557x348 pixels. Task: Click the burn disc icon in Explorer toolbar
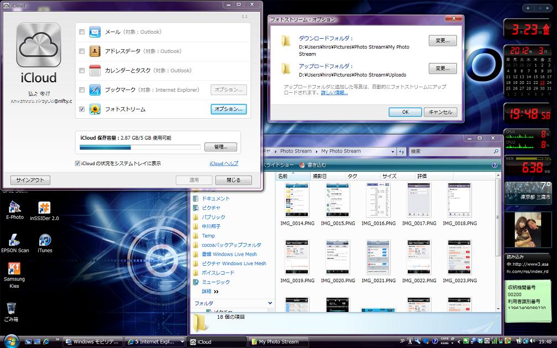(302, 165)
